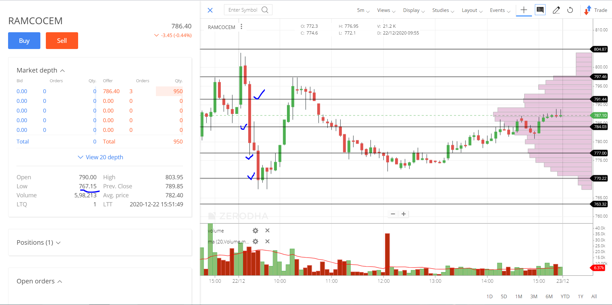Click the offer price 786.40

coord(111,91)
